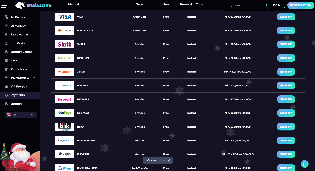Open the En language dropdown
The height and width of the screenshot is (171, 315).
click(x=20, y=115)
